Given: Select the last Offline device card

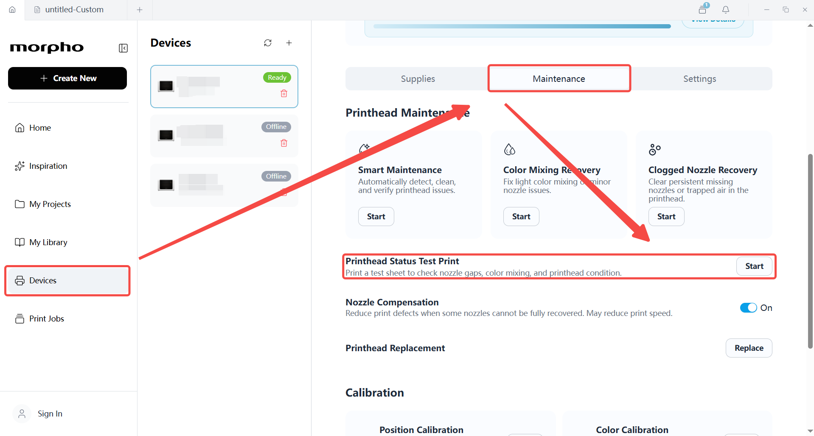Looking at the screenshot, I should (x=224, y=185).
